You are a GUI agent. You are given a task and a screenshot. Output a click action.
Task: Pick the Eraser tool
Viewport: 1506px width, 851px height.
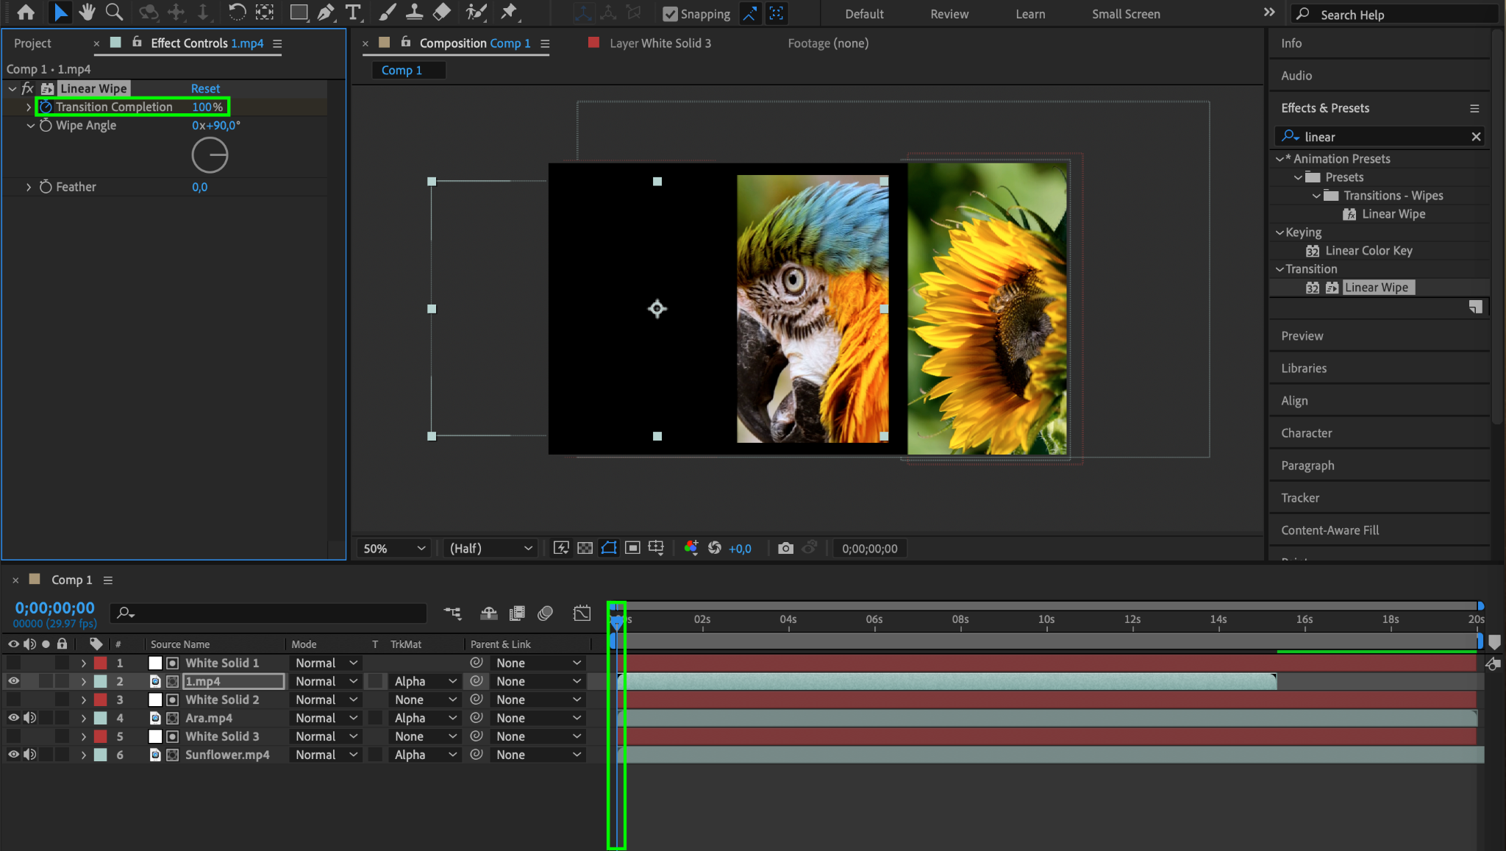(441, 12)
